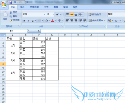Open the 页面布局 ribbon tab
This screenshot has height=103, width=125.
tap(34, 7)
